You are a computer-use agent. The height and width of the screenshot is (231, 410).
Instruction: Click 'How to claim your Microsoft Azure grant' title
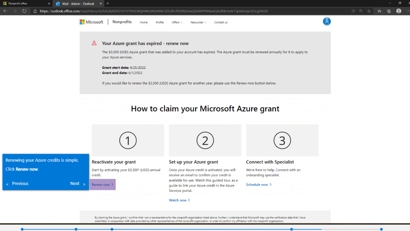(x=205, y=108)
